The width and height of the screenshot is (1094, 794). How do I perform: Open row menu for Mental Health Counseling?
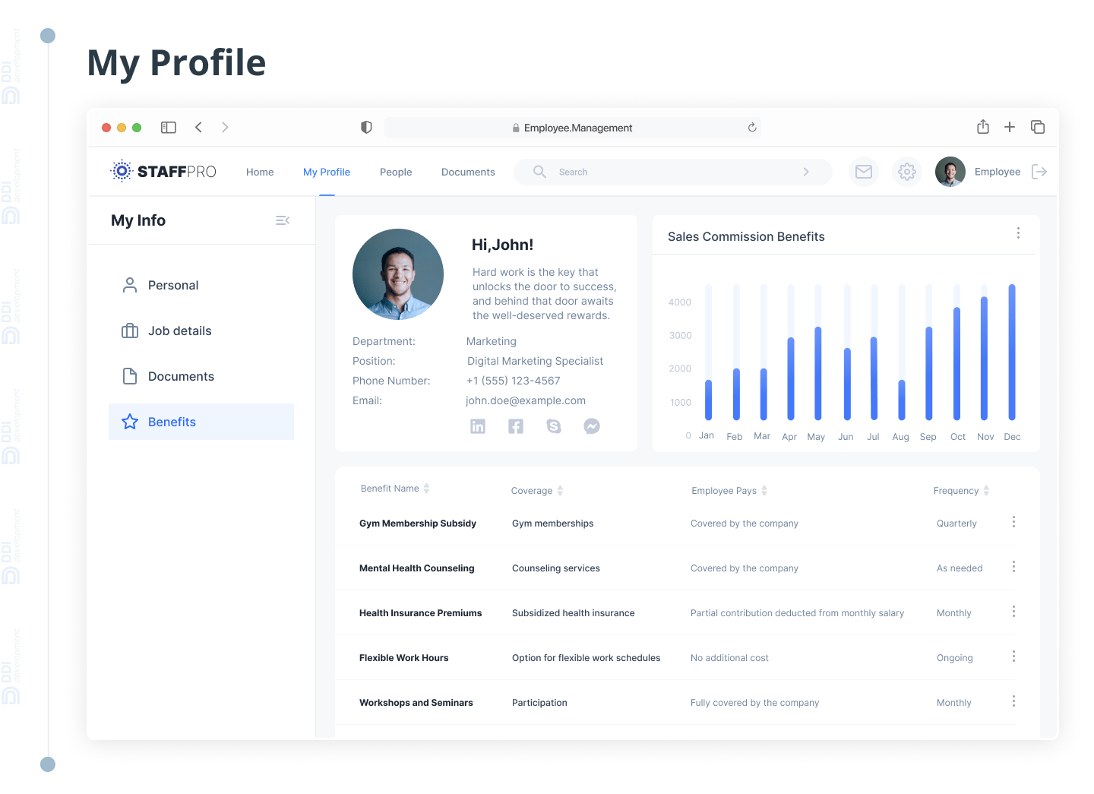click(1013, 567)
